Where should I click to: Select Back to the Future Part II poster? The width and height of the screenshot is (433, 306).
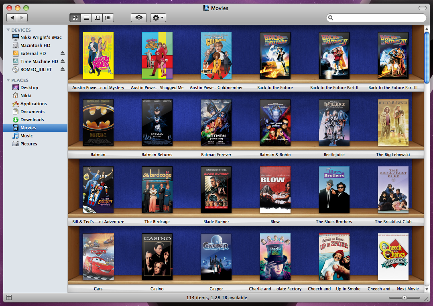(x=334, y=55)
